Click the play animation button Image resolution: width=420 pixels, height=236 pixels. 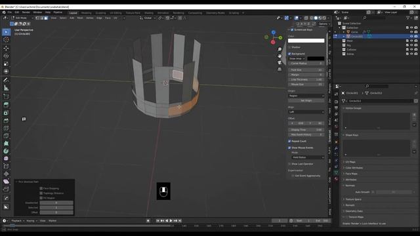pos(171,221)
